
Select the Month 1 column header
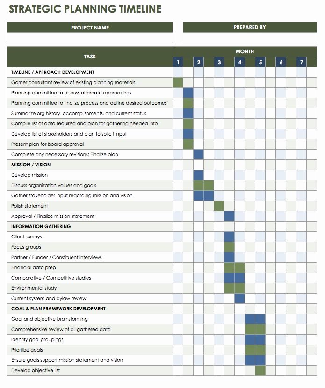pyautogui.click(x=178, y=62)
